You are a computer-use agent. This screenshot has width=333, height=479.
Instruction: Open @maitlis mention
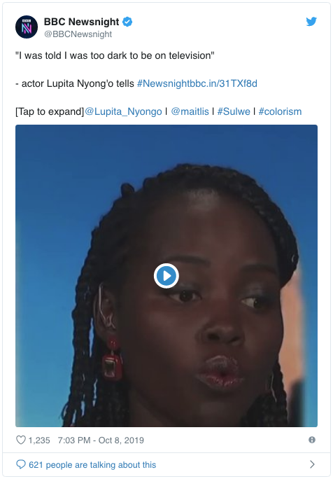pos(190,111)
